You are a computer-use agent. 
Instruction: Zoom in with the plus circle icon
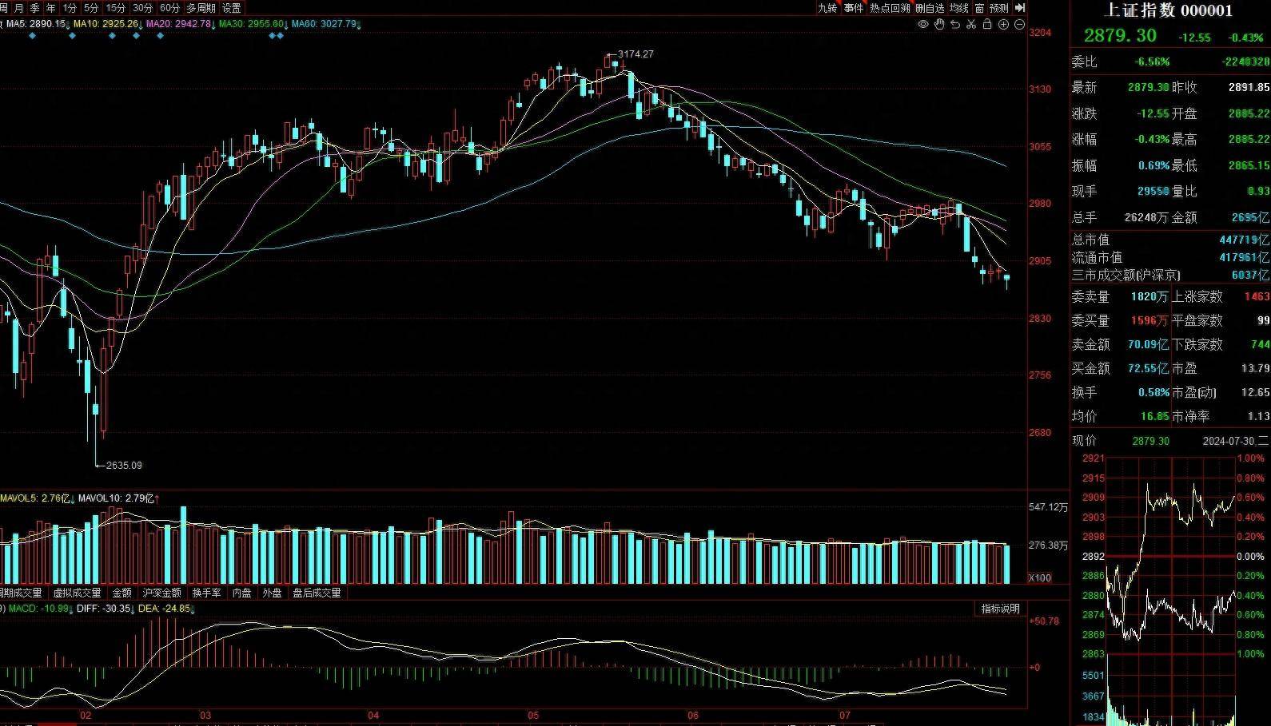[1003, 25]
